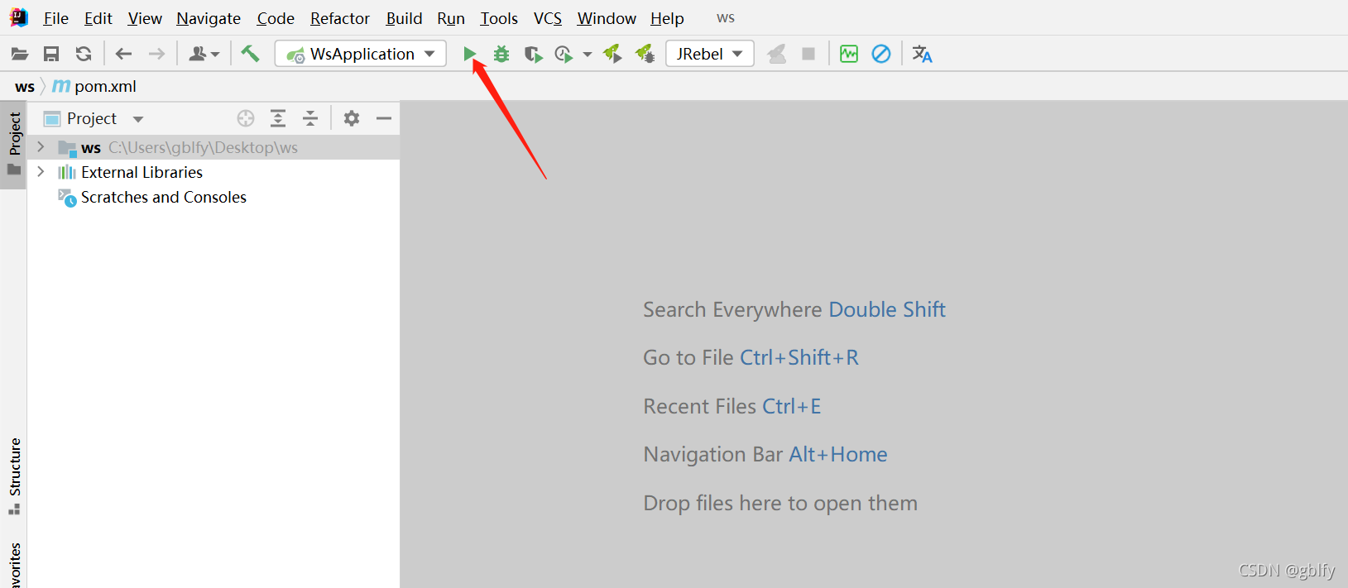Image resolution: width=1348 pixels, height=588 pixels.
Task: Open the View menu
Action: [145, 18]
